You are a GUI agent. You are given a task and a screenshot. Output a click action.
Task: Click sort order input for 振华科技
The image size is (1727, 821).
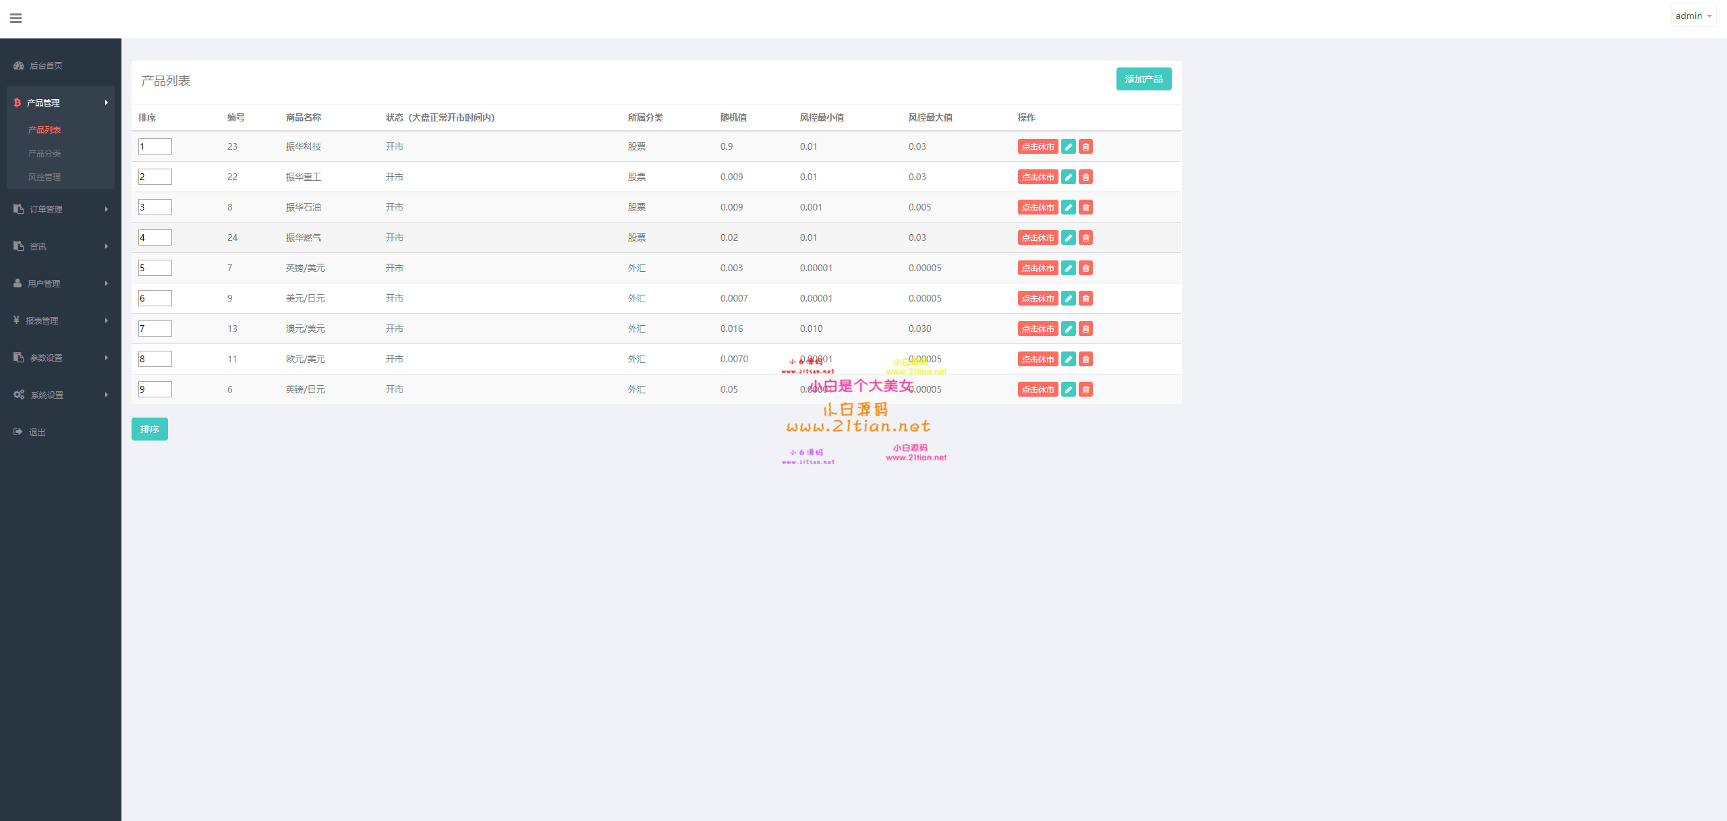tap(155, 146)
